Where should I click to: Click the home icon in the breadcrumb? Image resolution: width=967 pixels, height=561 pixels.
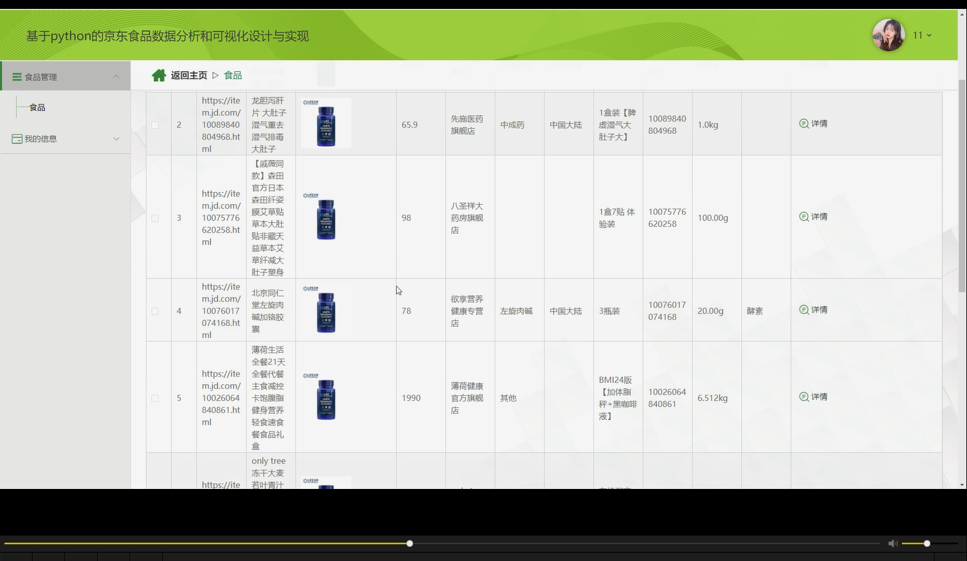click(159, 75)
